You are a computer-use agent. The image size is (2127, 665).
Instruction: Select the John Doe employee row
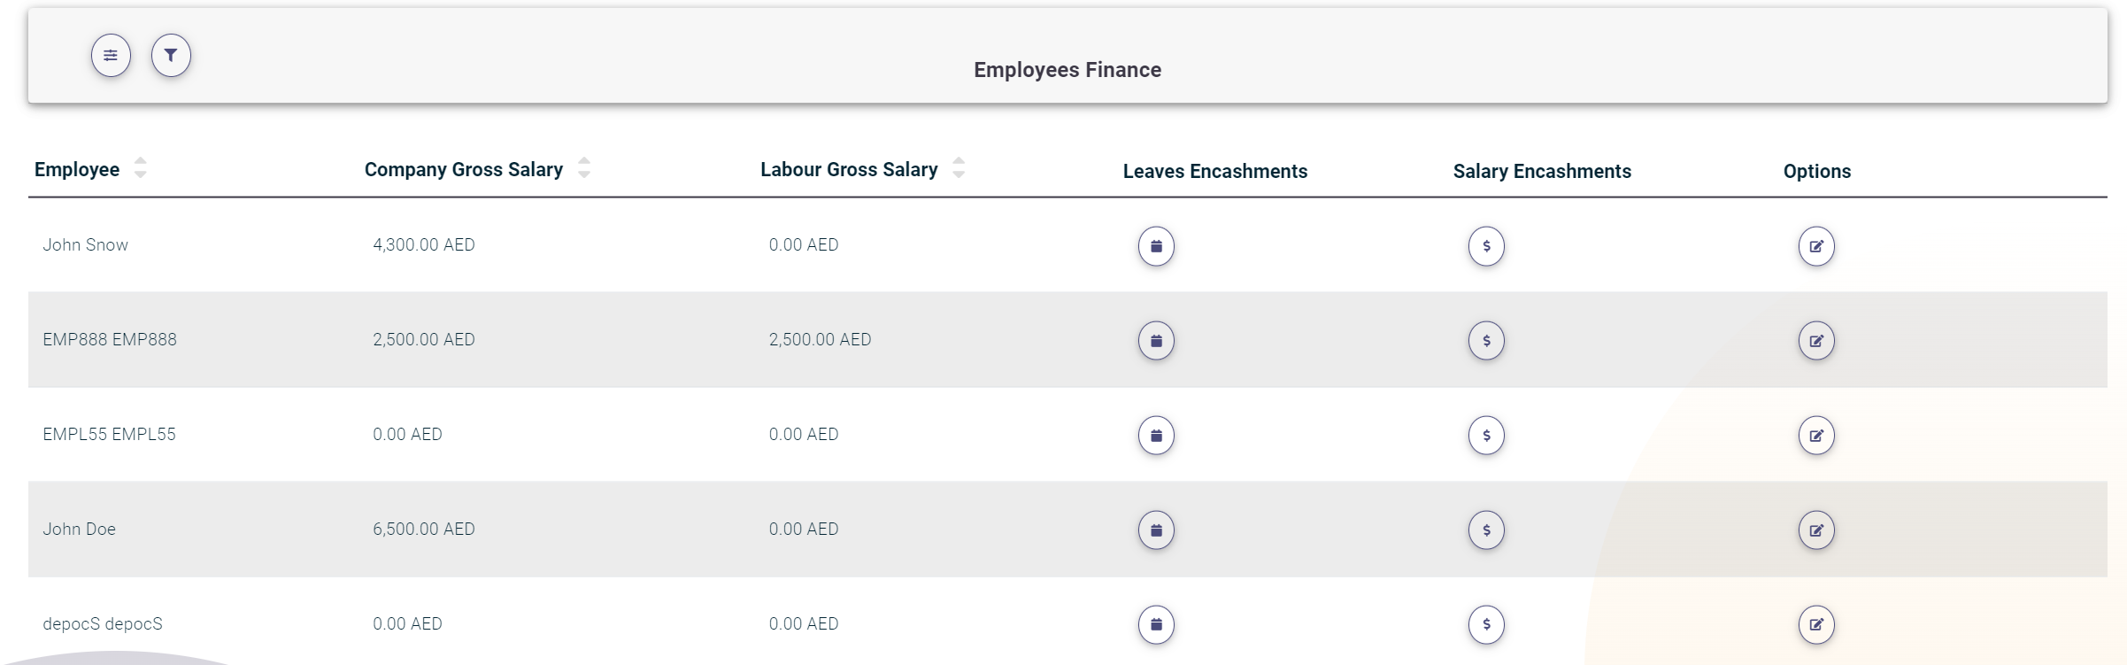tap(80, 530)
